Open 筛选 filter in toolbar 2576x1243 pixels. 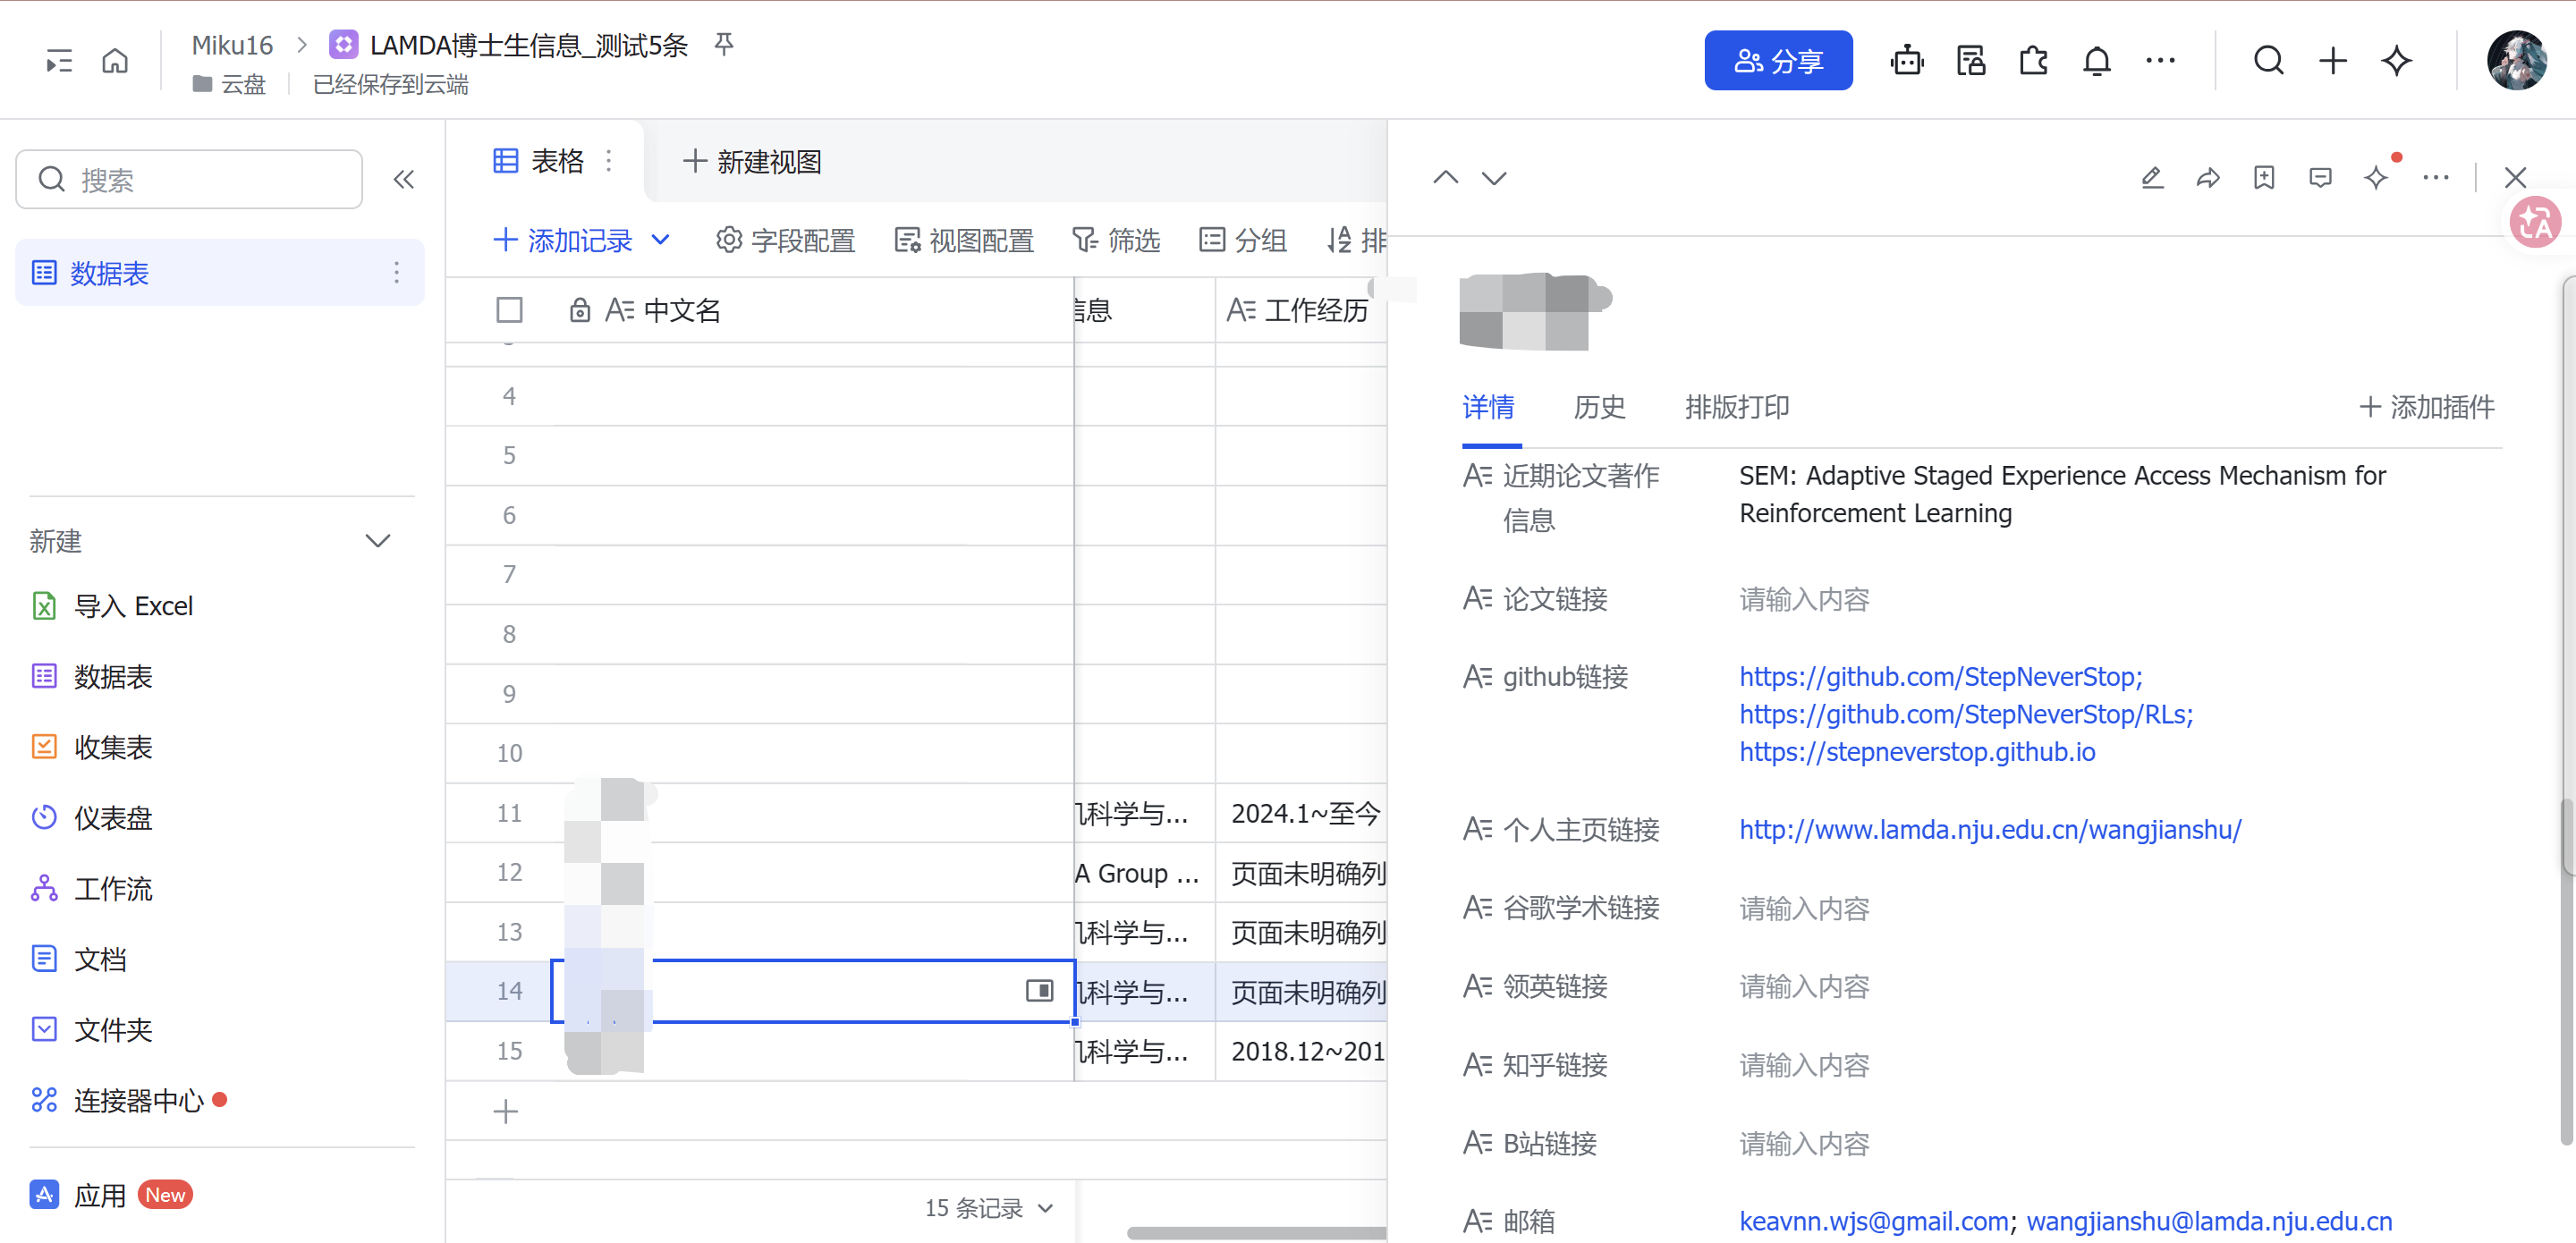1116,240
